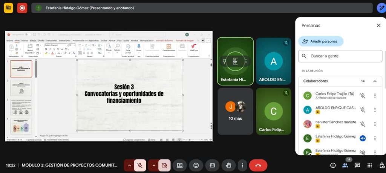Viewport: 386px width, 173px height.
Task: Click the Añadir personas button
Action: coord(320,41)
